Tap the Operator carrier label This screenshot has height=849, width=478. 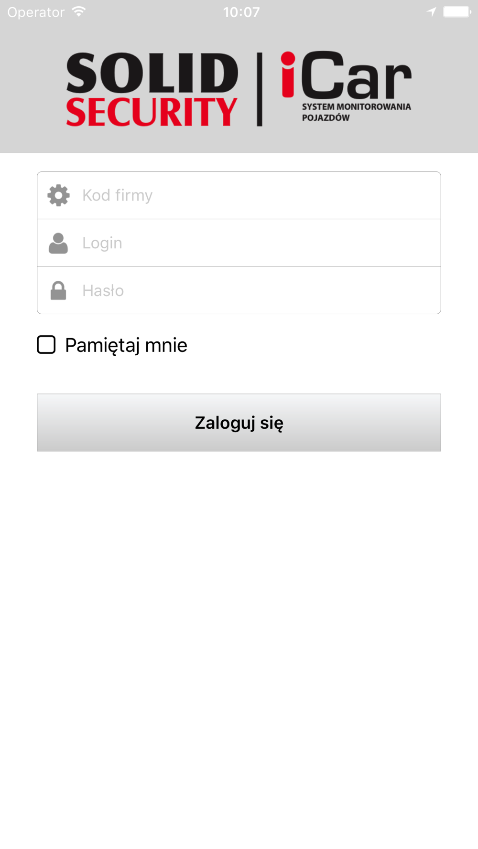[36, 12]
